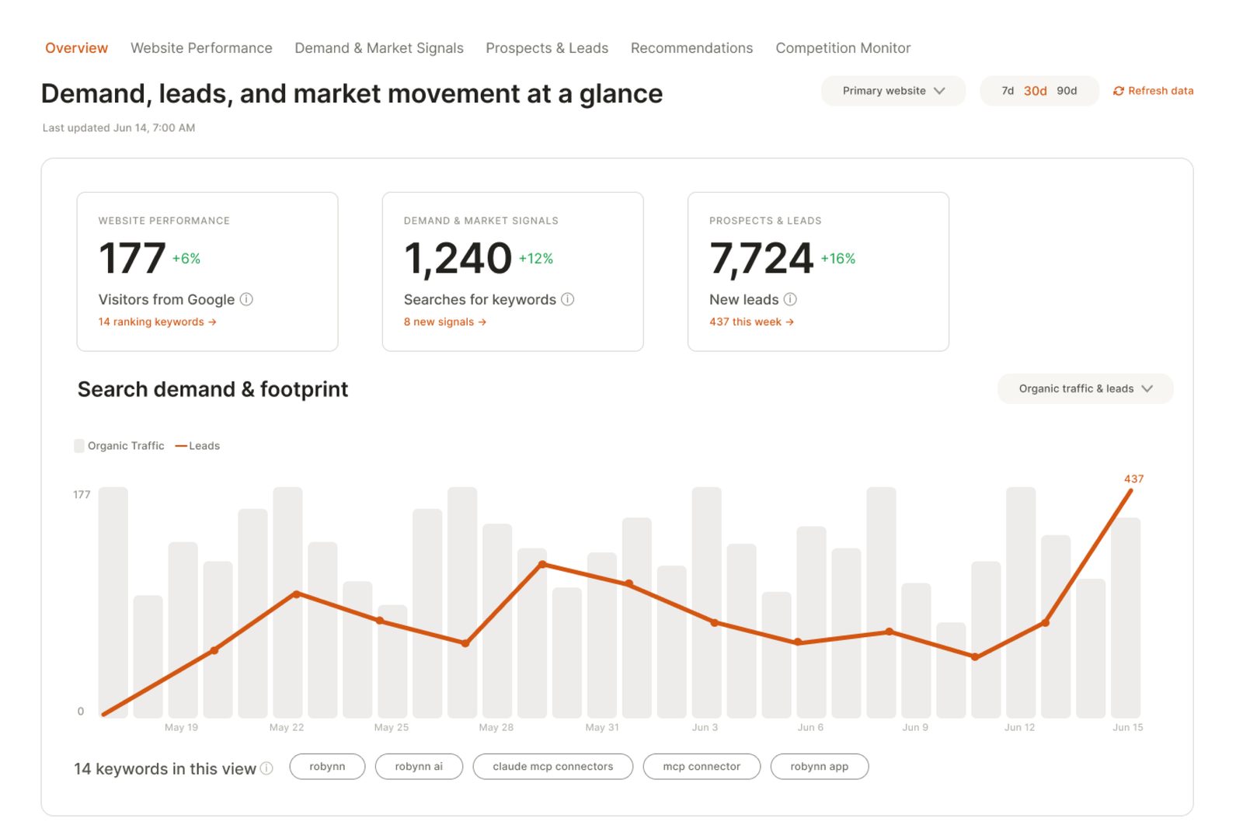Click the Prospects & Leads summary card
The image size is (1243, 839).
tap(818, 272)
